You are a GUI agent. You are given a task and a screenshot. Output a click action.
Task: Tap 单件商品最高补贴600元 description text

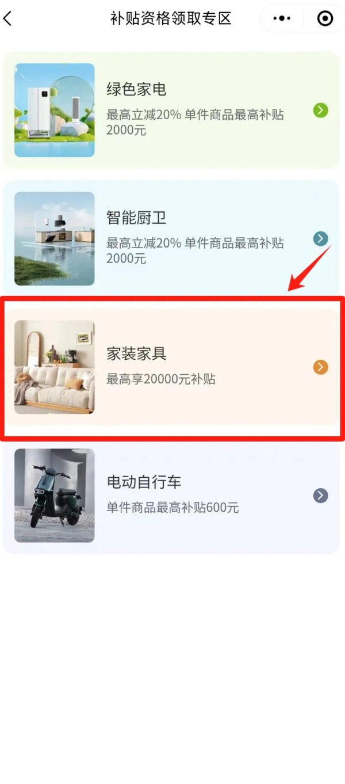[172, 508]
